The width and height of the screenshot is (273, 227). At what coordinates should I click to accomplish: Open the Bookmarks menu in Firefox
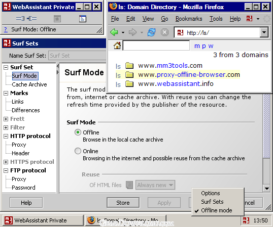tap(189, 19)
